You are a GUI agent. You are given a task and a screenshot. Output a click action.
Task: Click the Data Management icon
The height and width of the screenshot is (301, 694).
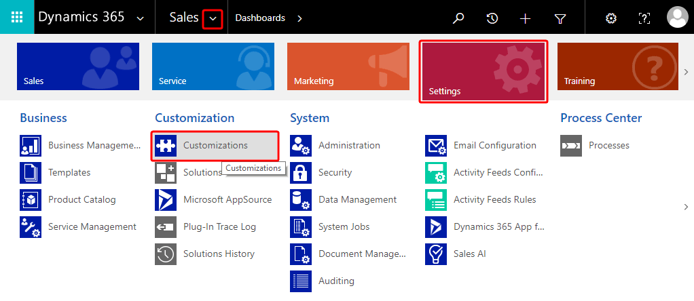301,200
